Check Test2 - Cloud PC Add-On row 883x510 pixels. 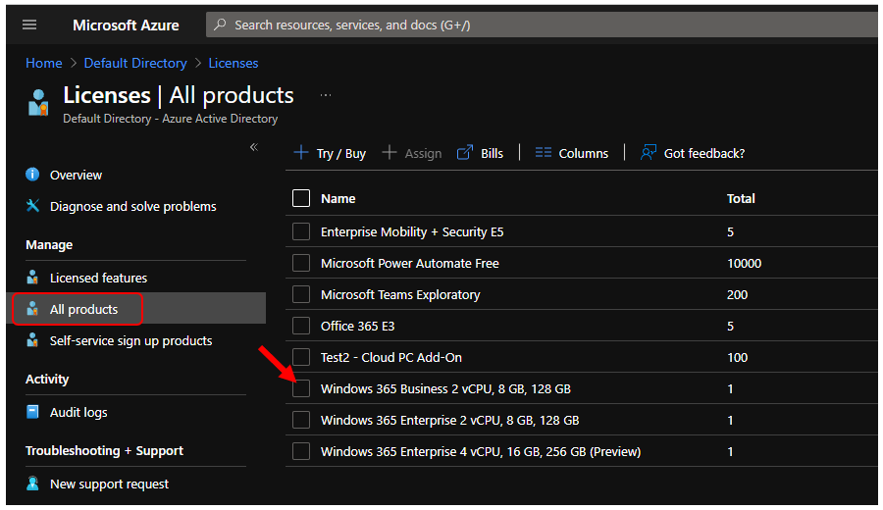[x=301, y=357]
